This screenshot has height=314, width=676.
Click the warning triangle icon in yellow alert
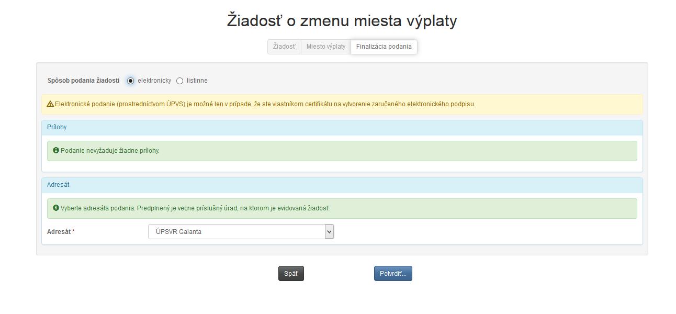point(50,104)
